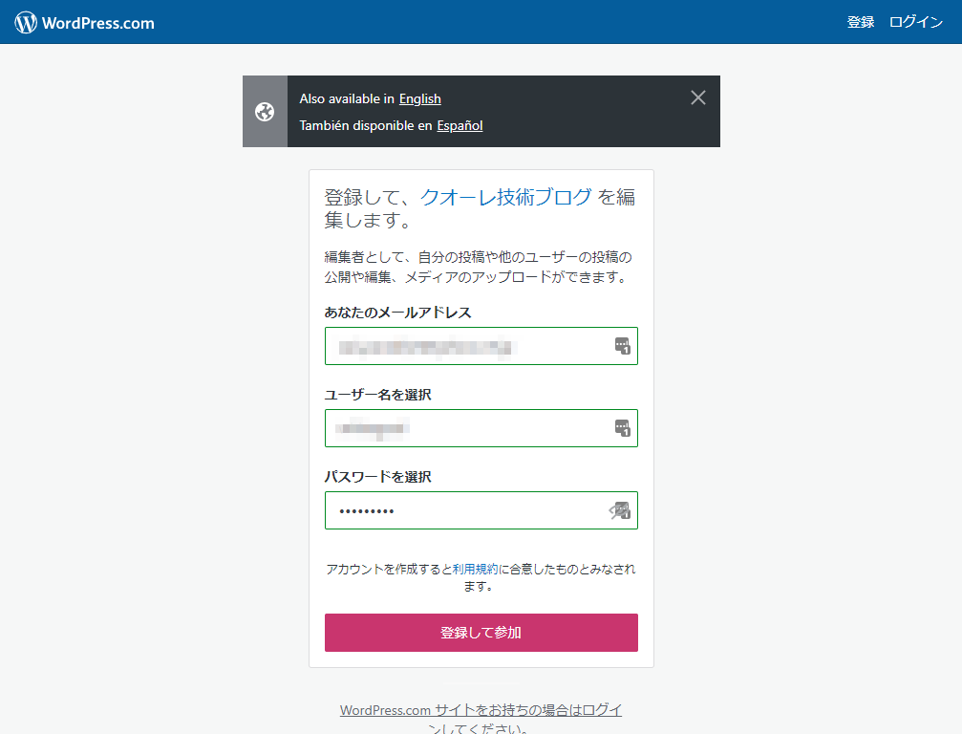Click password manager icon in username field

pyautogui.click(x=622, y=428)
